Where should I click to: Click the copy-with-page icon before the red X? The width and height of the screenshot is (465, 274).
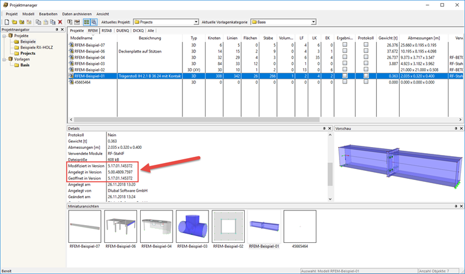[x=53, y=22]
